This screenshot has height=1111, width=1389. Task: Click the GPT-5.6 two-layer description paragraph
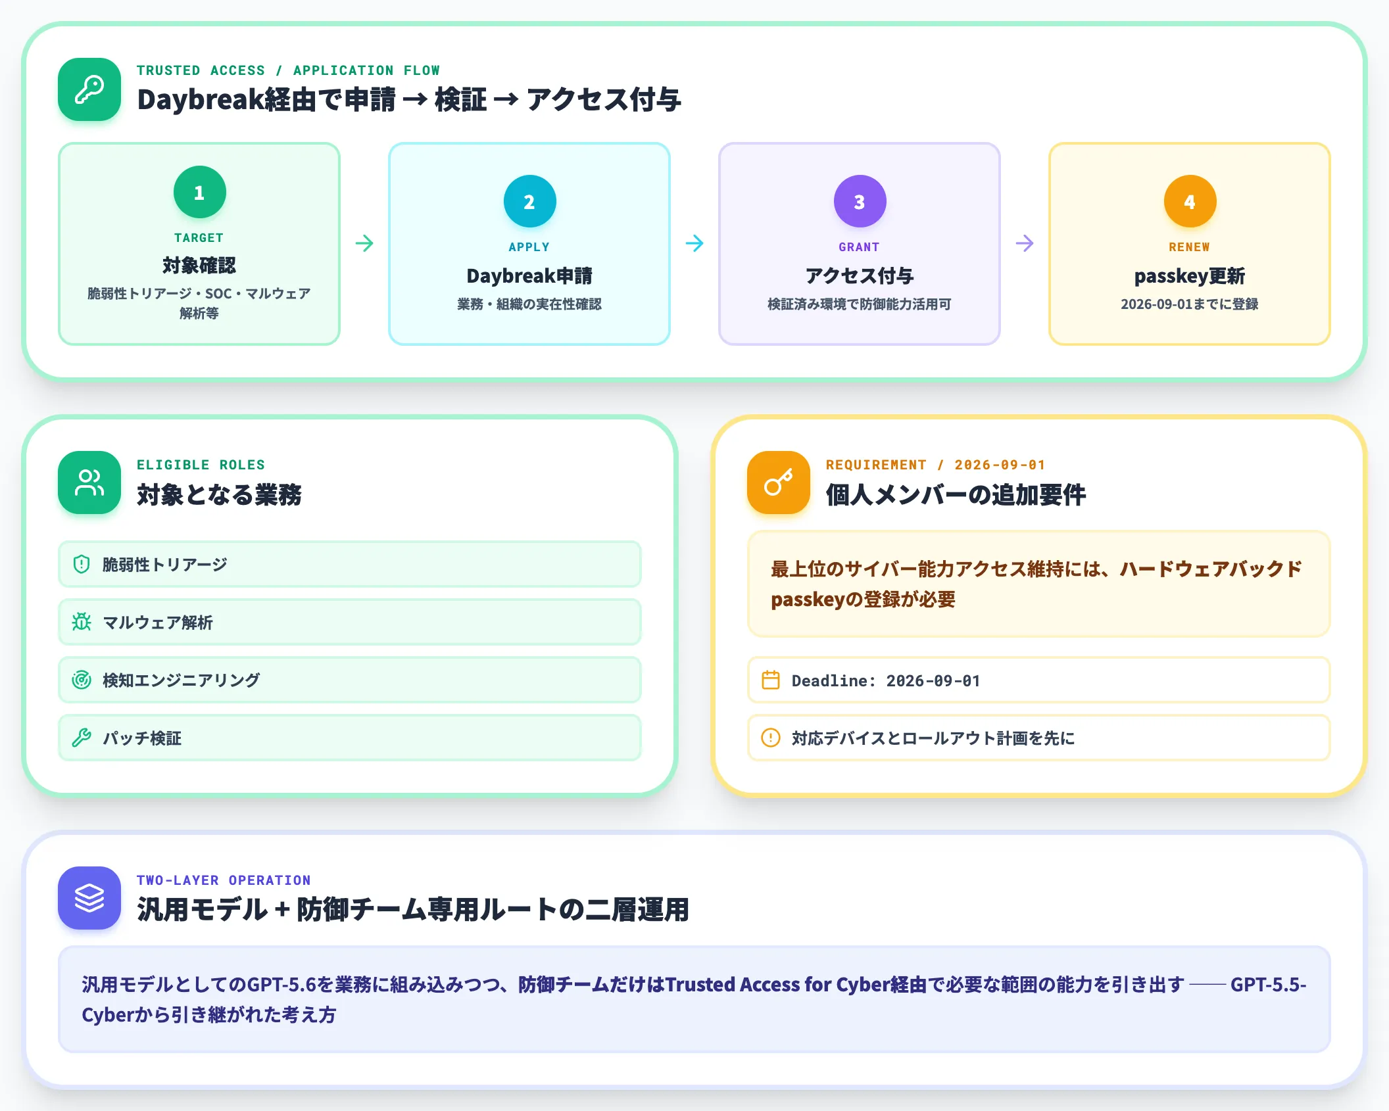tap(694, 999)
